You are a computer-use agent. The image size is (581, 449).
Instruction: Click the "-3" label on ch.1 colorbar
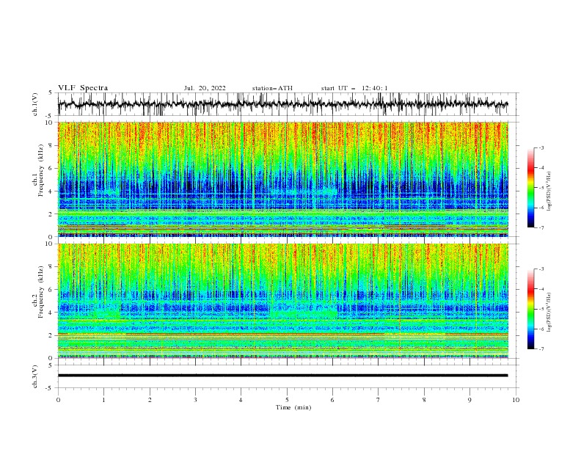click(541, 147)
